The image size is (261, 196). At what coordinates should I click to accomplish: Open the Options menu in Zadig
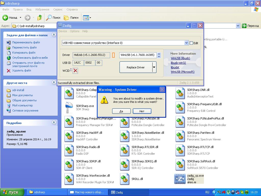(75, 31)
